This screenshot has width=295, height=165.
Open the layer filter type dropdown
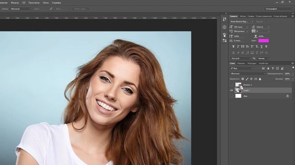coord(242,68)
